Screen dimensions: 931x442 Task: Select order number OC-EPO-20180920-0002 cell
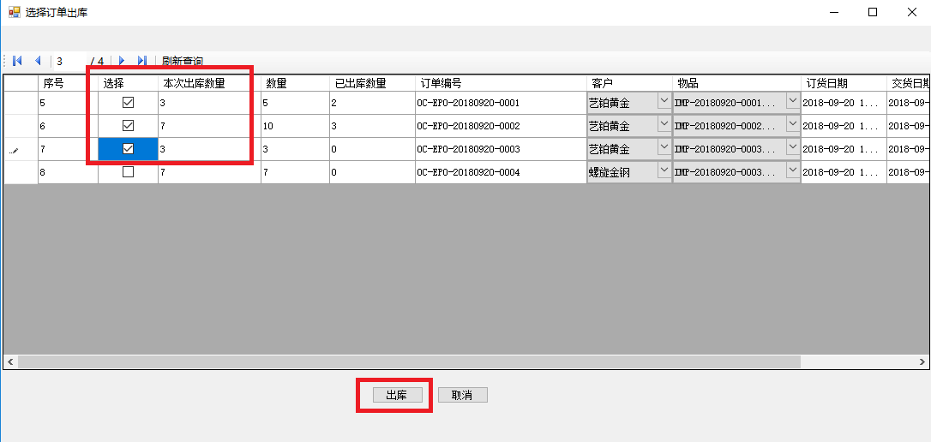click(x=501, y=126)
